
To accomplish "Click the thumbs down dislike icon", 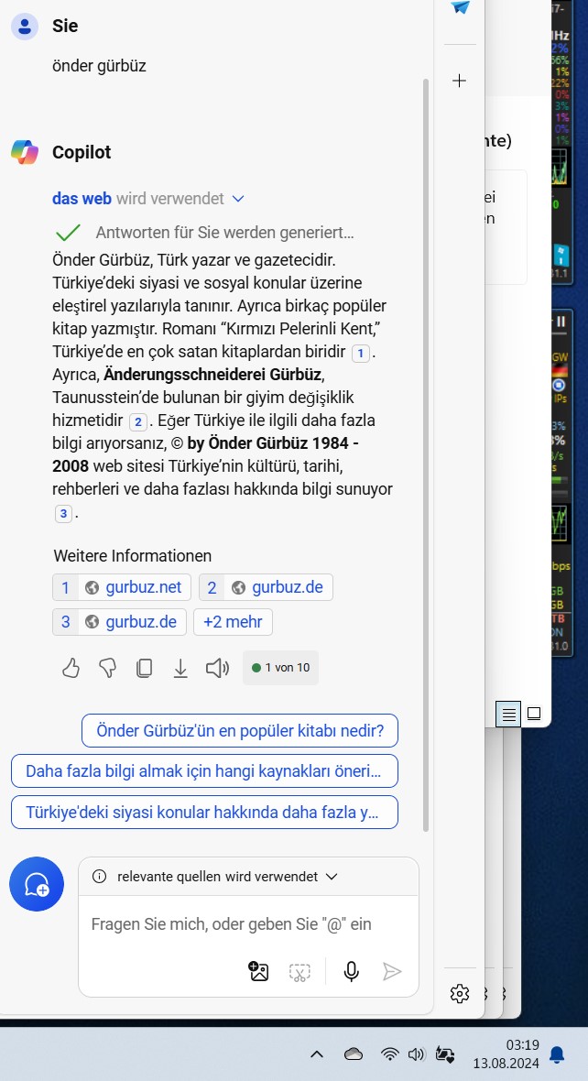I will [107, 667].
